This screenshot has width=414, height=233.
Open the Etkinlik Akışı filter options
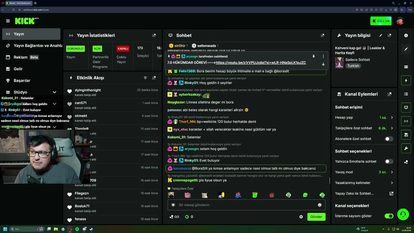pos(145,78)
